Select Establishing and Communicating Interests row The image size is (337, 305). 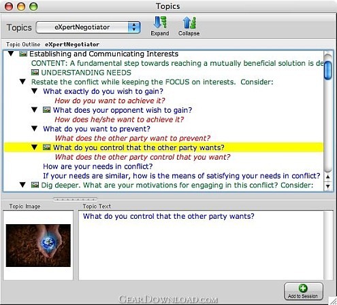103,54
